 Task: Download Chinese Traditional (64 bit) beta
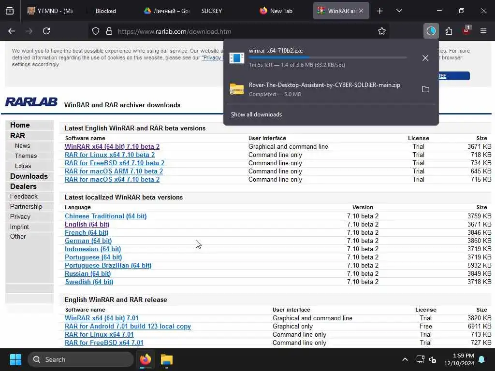105,216
